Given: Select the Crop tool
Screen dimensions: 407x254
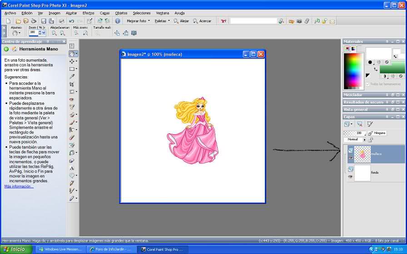Looking at the screenshot, I should (x=72, y=84).
